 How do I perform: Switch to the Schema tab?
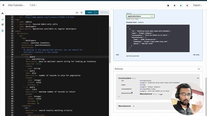141,22
